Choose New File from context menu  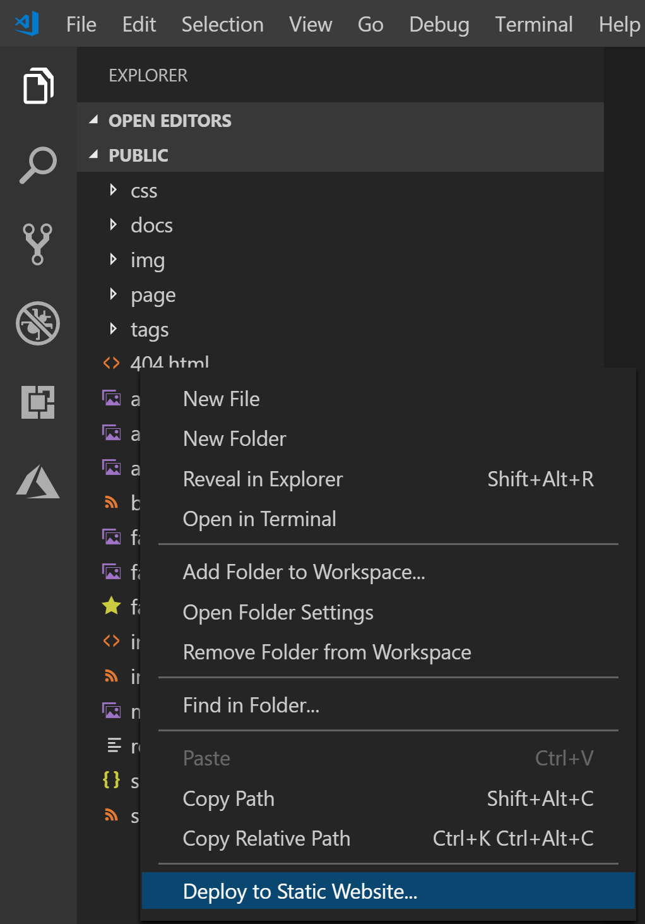(x=388, y=399)
